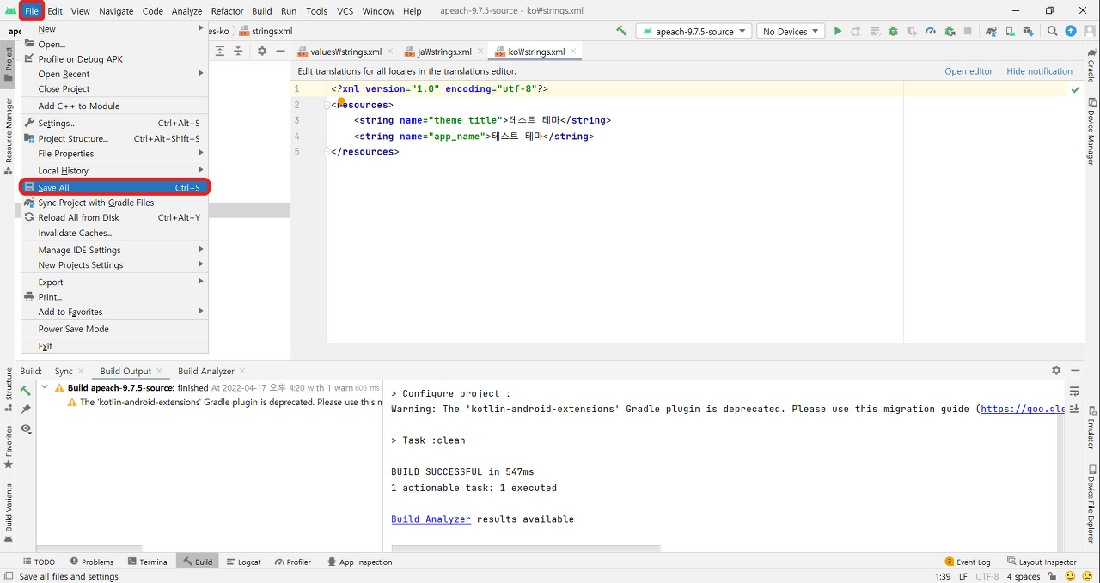The height and width of the screenshot is (583, 1100).
Task: Click the Debug app bug icon
Action: pyautogui.click(x=893, y=31)
